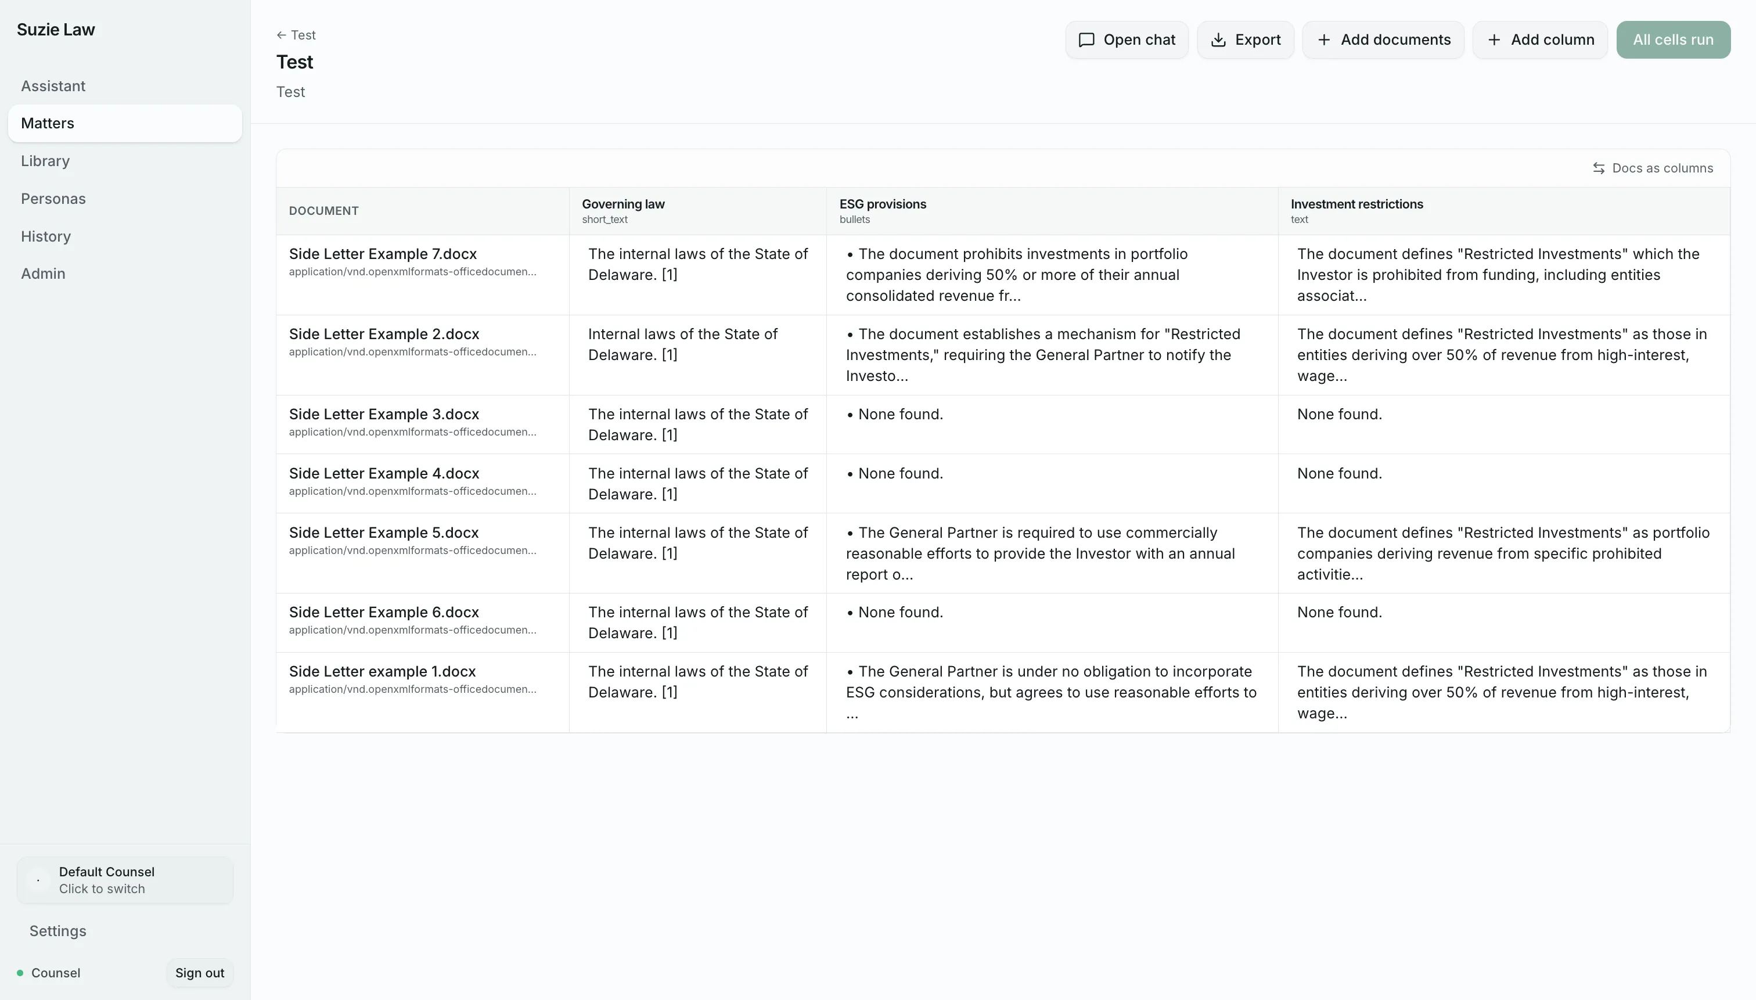Open ESG provisions cell for Example 5
The image size is (1756, 1000).
pyautogui.click(x=1052, y=553)
